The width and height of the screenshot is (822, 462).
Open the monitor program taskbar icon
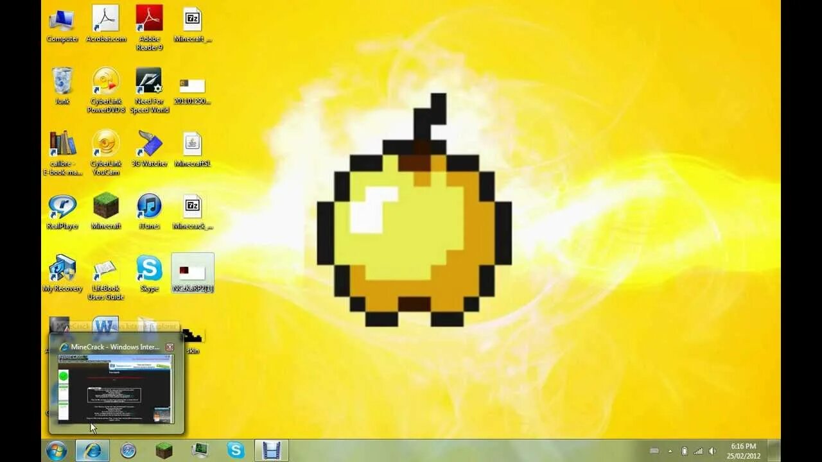pyautogui.click(x=200, y=450)
